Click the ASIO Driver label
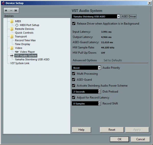Image resolution: width=153 pixels, height=145 pixels. 129,16
